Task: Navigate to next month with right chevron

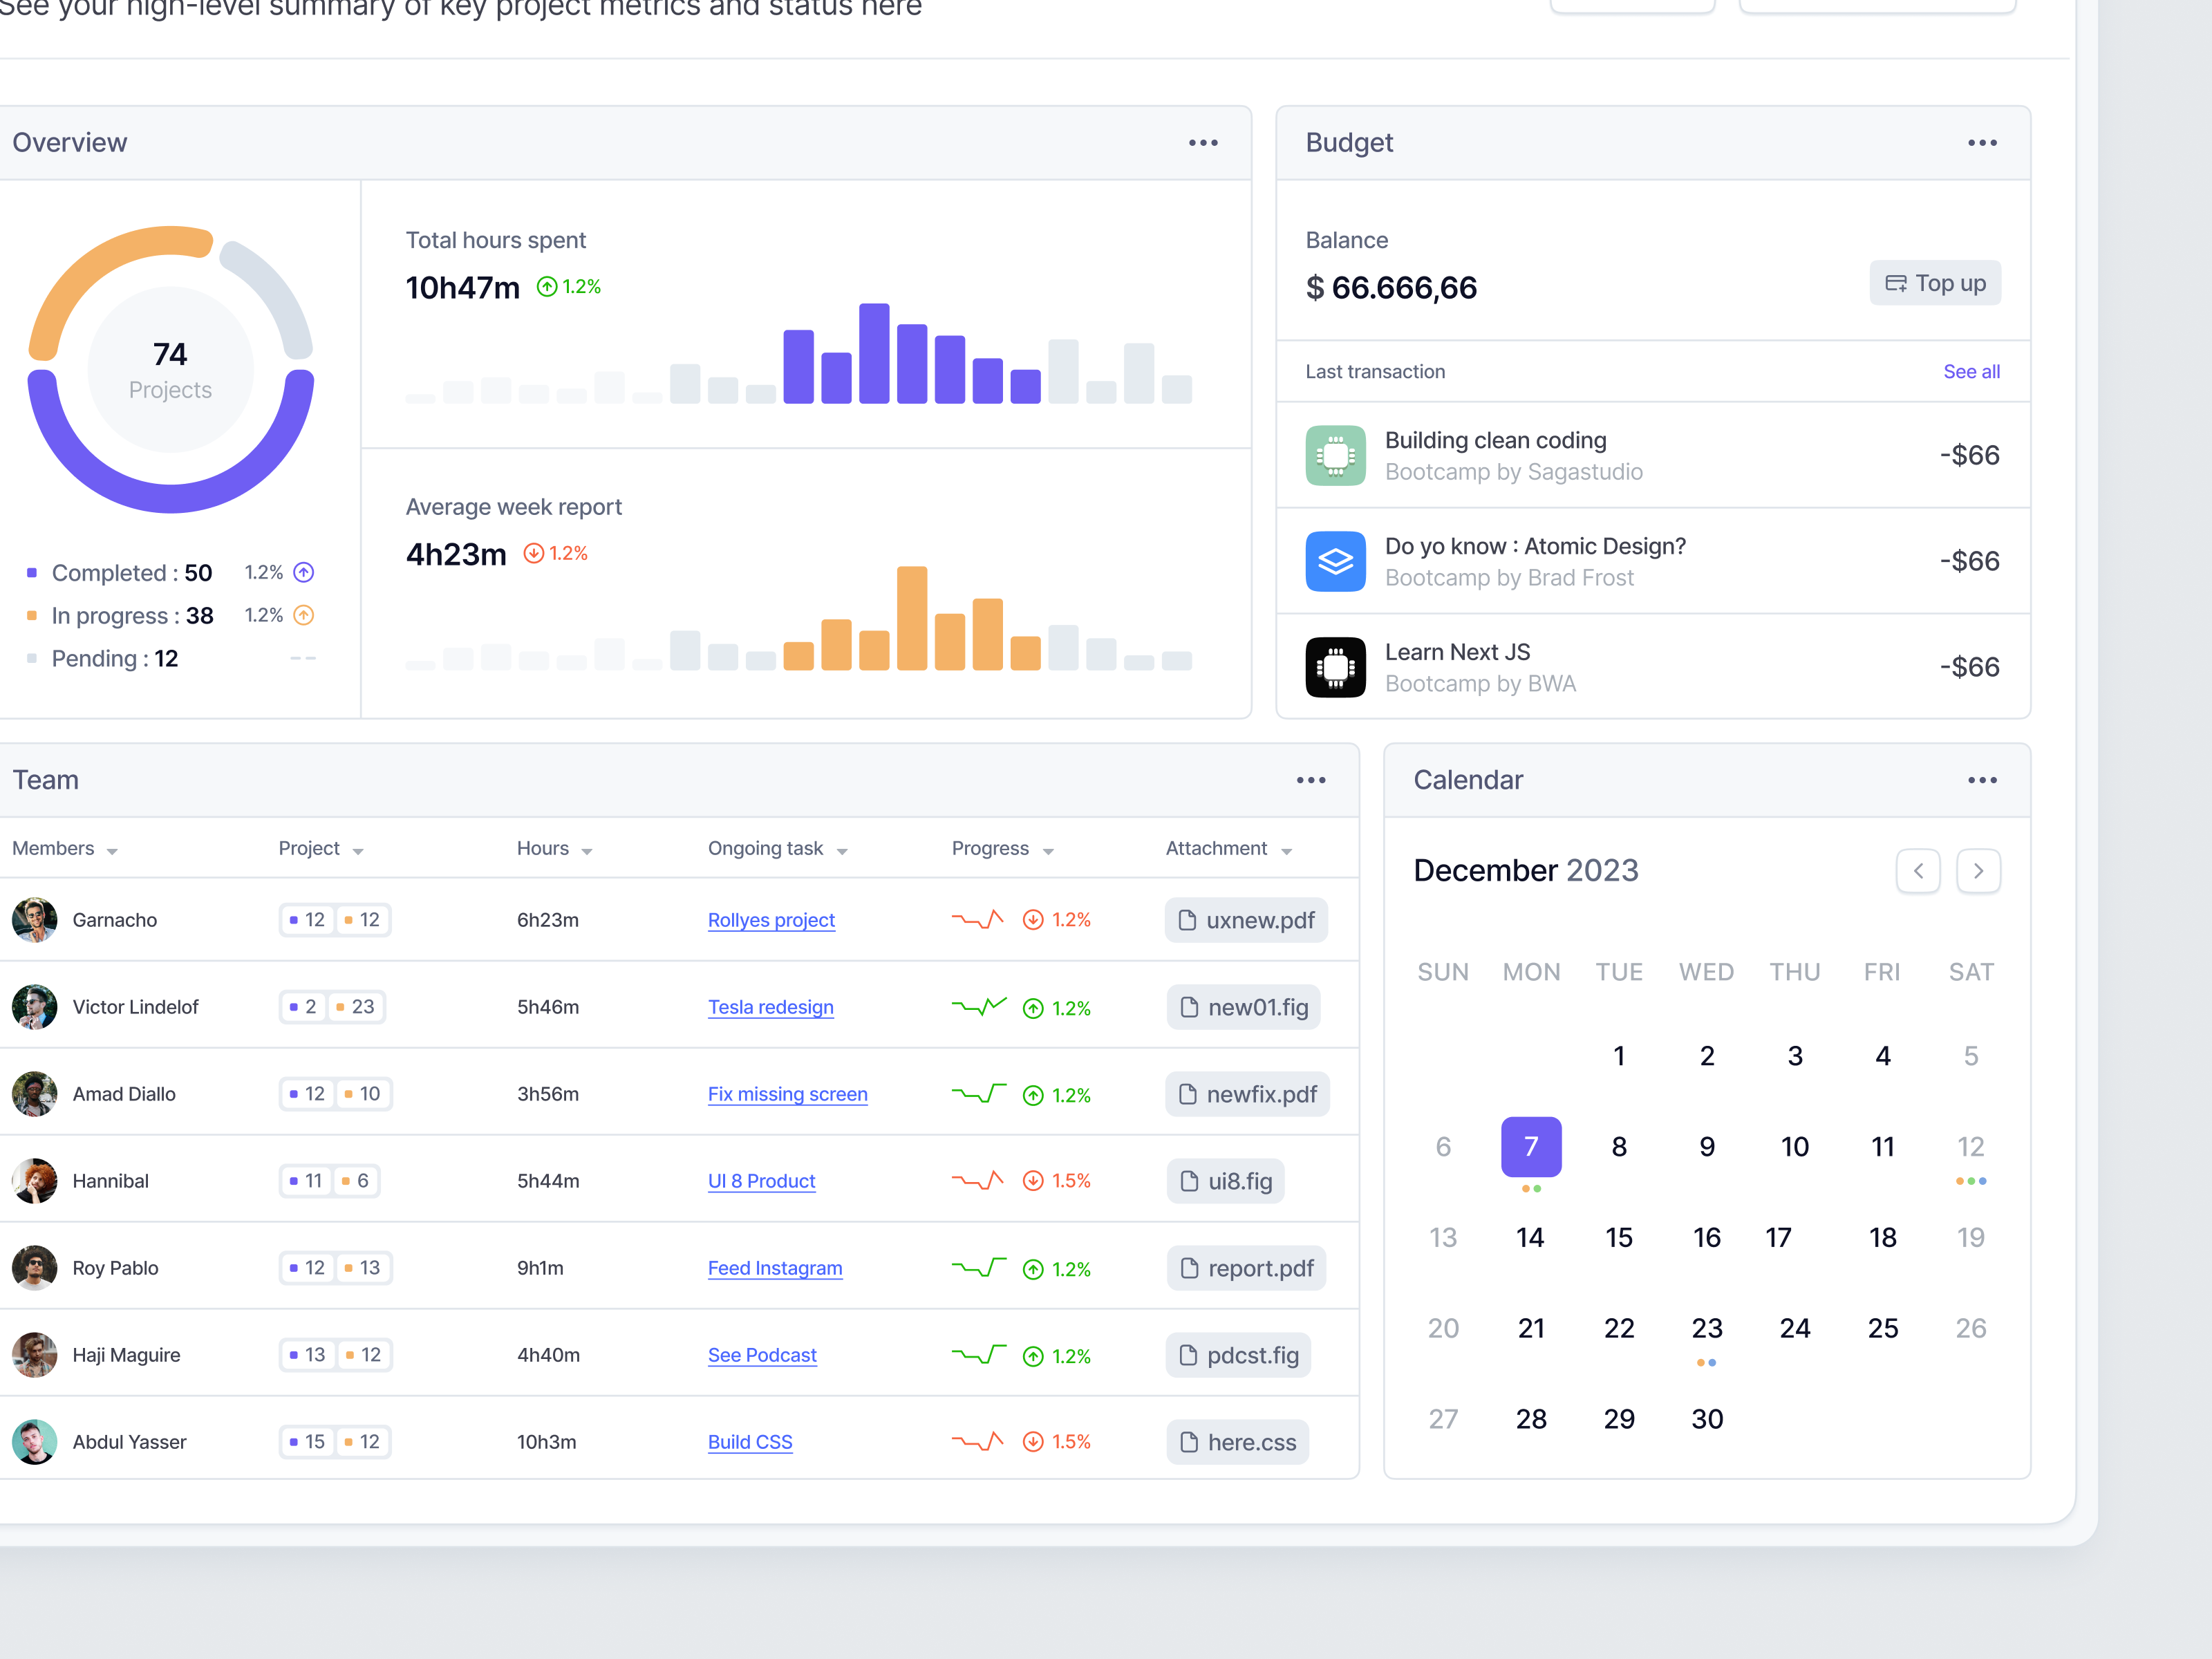Action: [1978, 871]
